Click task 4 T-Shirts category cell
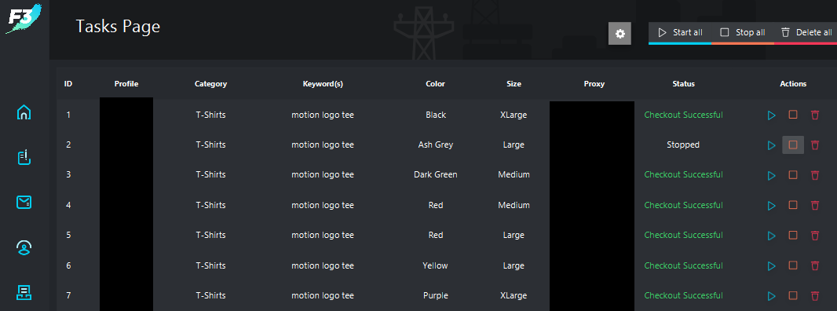 pyautogui.click(x=211, y=205)
